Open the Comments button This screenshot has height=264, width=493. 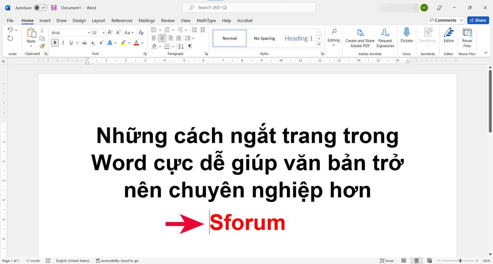pyautogui.click(x=446, y=20)
